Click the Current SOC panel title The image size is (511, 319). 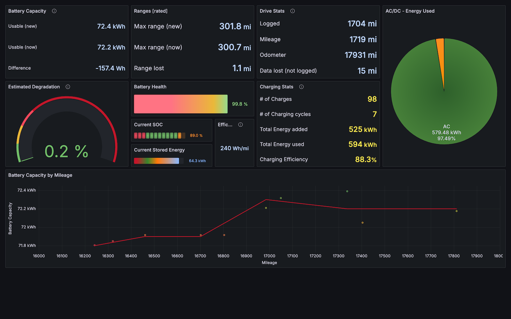pos(148,125)
